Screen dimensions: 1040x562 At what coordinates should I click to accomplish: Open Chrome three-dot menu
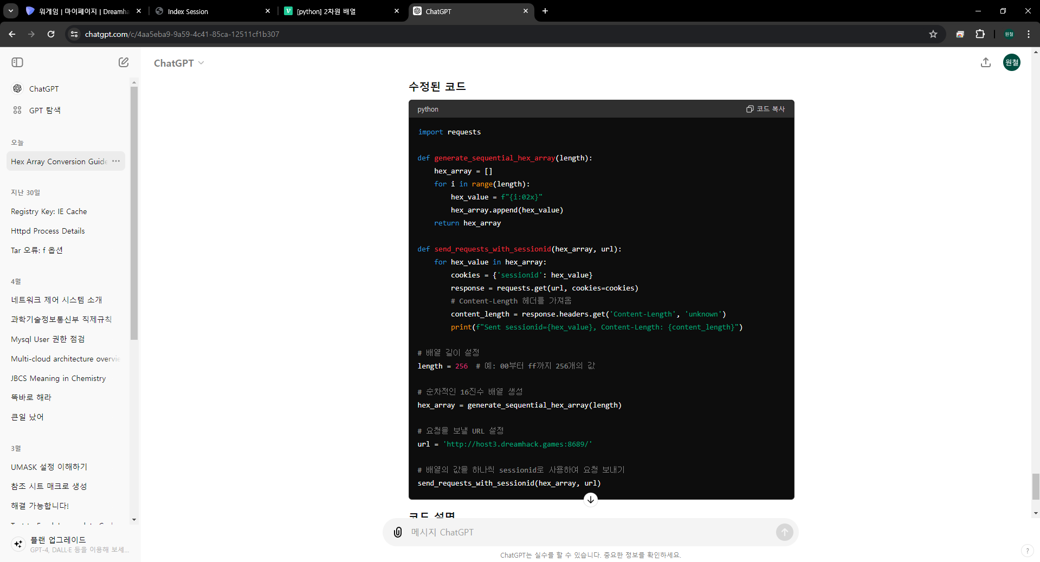pyautogui.click(x=1029, y=34)
